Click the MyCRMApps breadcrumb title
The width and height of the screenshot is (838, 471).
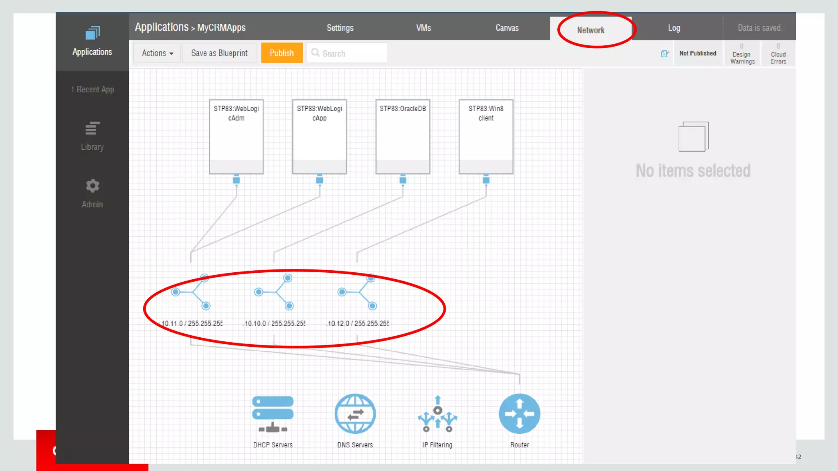[x=221, y=28]
